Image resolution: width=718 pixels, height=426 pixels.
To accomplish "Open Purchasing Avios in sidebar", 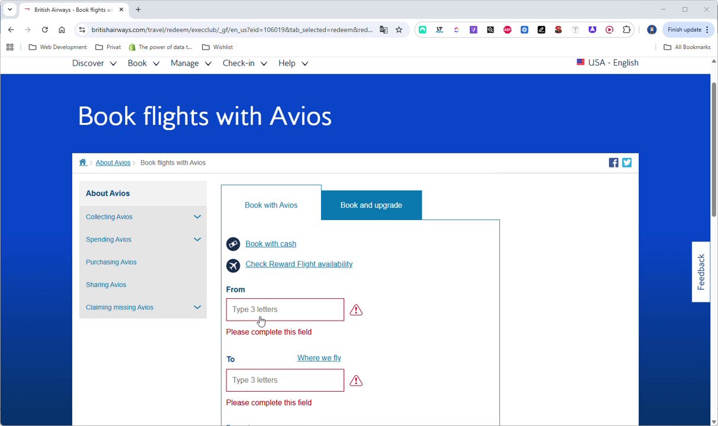I will coord(111,262).
